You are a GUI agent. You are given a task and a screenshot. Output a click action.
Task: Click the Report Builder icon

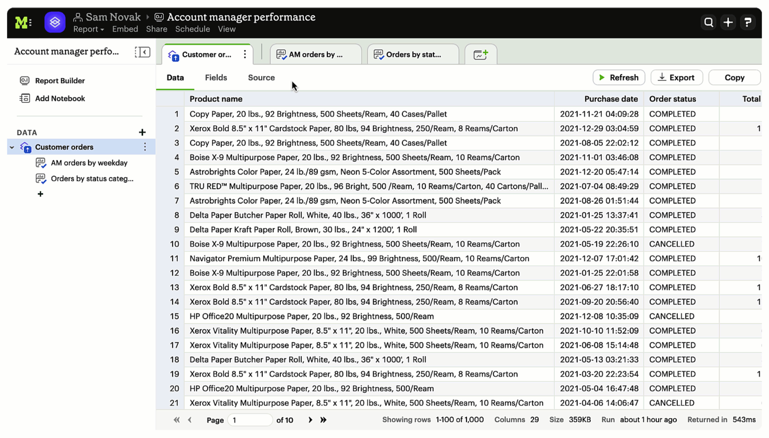point(25,80)
